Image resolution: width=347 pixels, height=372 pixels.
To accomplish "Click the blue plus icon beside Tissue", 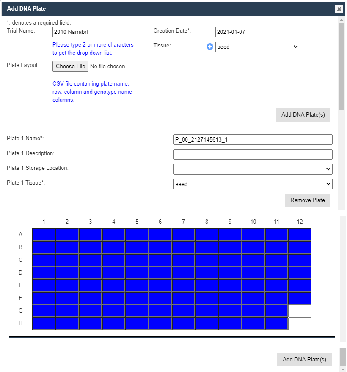I will [x=210, y=47].
